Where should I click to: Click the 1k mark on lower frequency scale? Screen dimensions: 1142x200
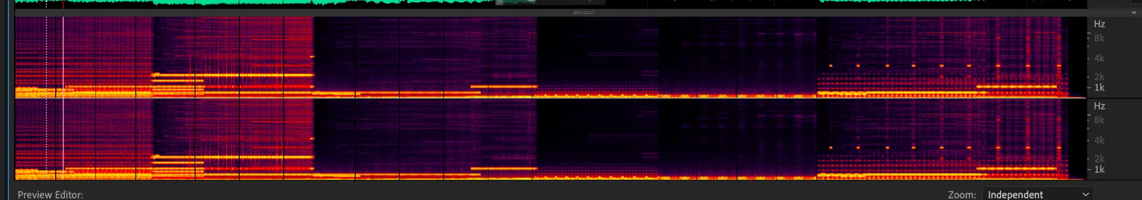tap(1099, 169)
